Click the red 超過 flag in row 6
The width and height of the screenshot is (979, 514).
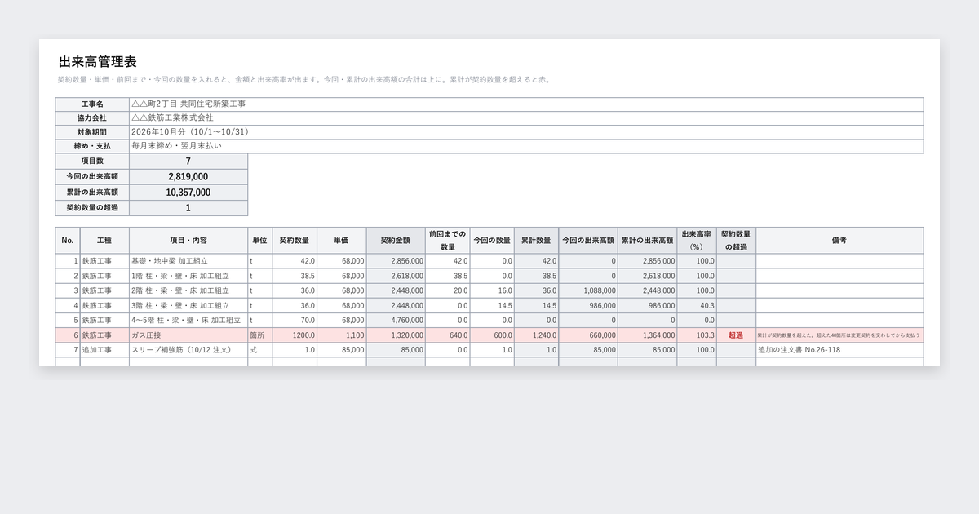[x=736, y=335]
